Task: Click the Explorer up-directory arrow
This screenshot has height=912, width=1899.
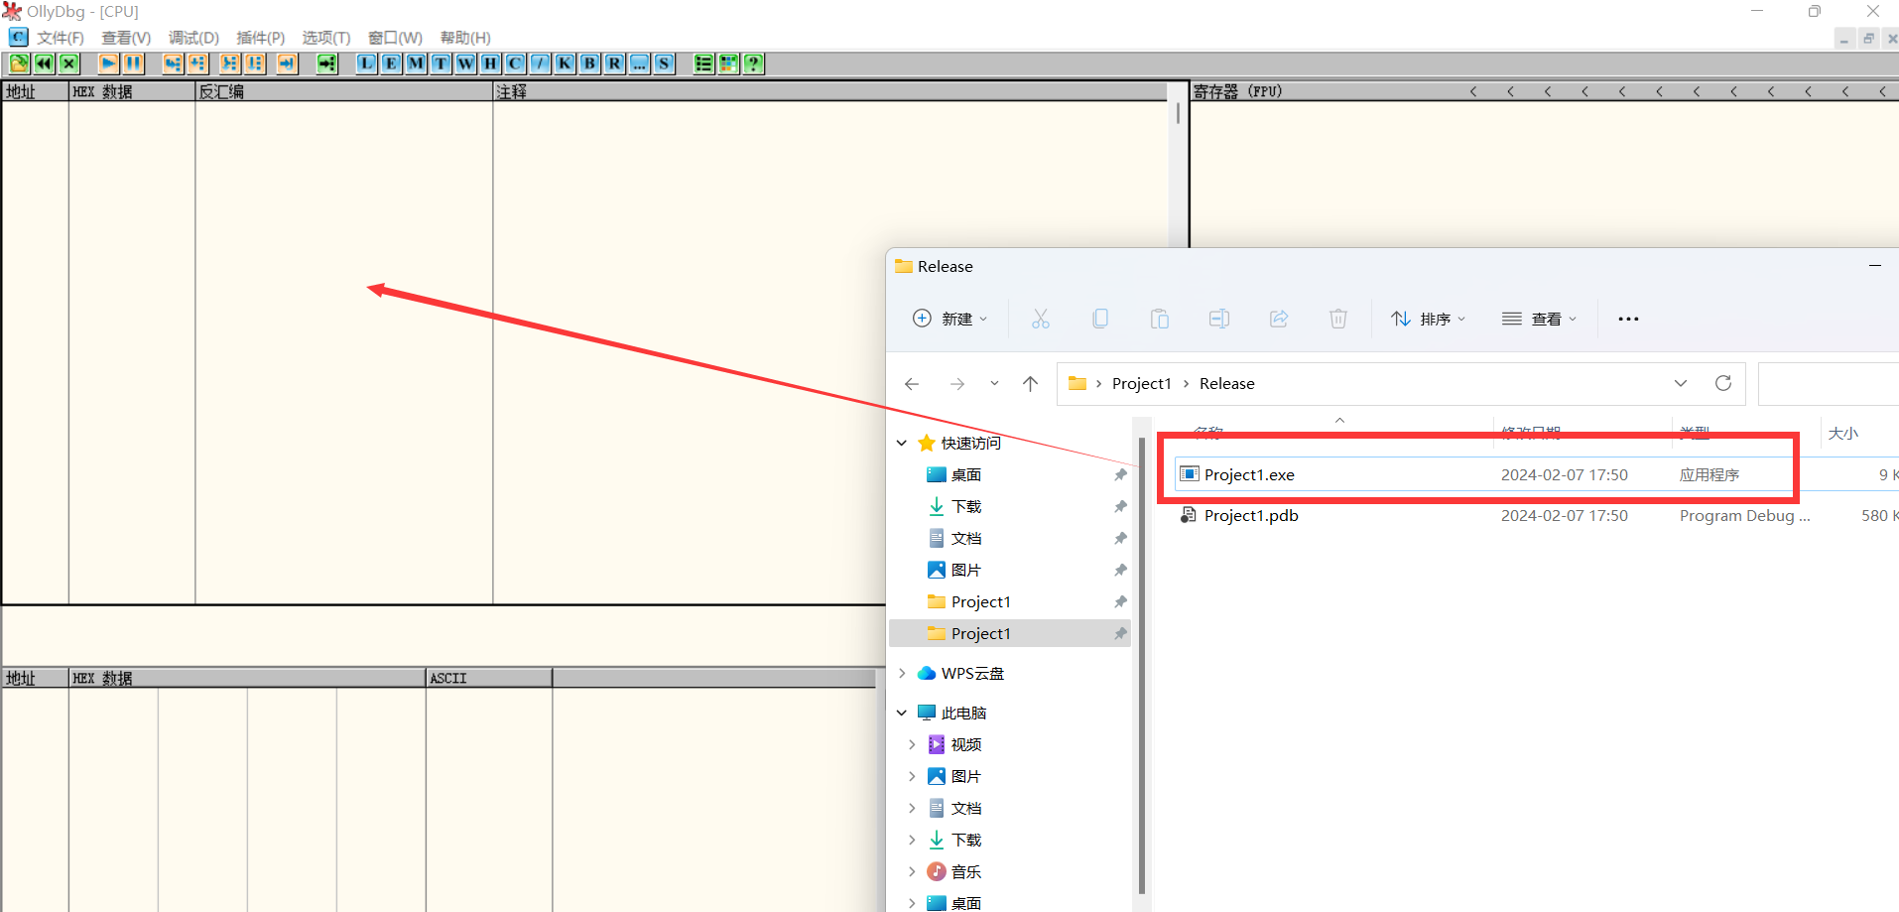Action: (x=1031, y=384)
